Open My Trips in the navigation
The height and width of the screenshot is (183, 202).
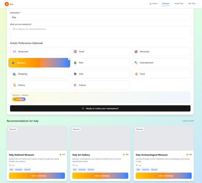[x=192, y=4]
